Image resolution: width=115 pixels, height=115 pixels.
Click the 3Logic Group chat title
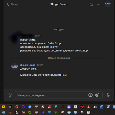[59, 4]
